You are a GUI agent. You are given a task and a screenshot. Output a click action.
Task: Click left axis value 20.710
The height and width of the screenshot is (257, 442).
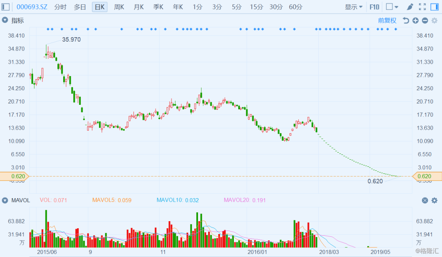point(16,102)
